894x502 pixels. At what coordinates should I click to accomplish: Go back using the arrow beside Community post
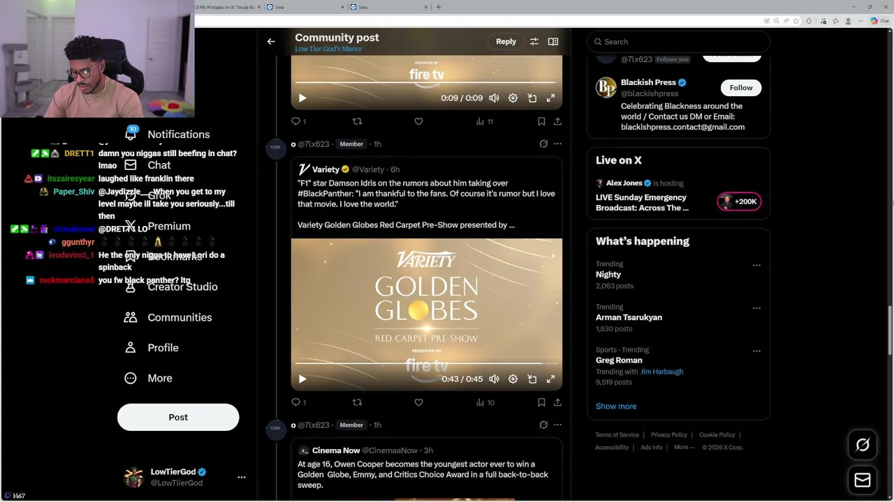271,42
